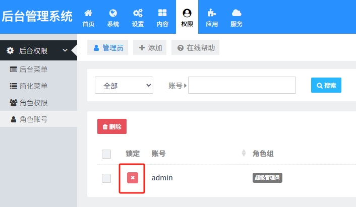Open 后台菜单 in the sidebar
The image size is (356, 207).
click(33, 70)
